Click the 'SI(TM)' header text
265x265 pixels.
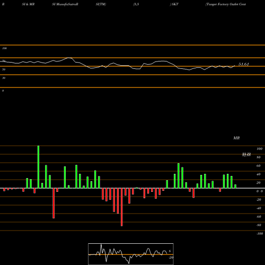point(101,4)
